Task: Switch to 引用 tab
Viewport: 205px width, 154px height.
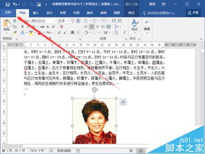Action: pyautogui.click(x=76, y=13)
